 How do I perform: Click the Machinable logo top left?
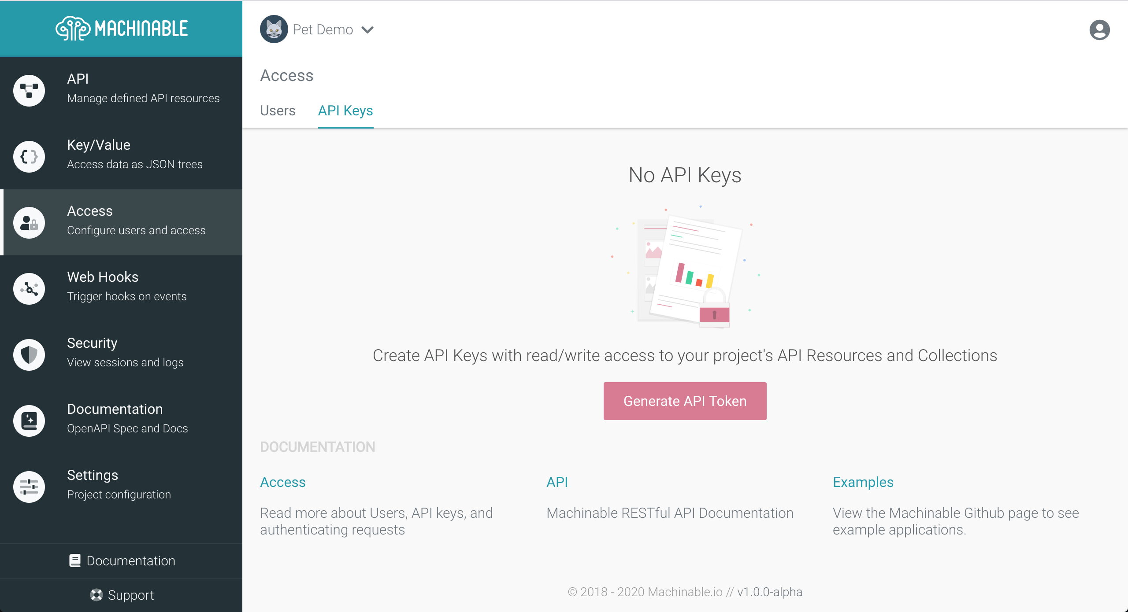122,28
